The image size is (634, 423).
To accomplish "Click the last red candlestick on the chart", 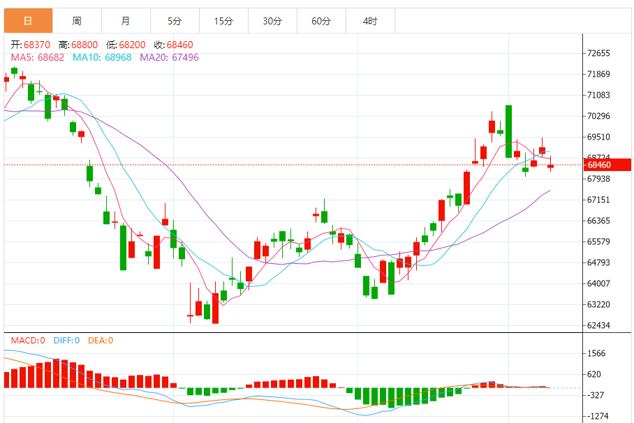I will [x=550, y=165].
